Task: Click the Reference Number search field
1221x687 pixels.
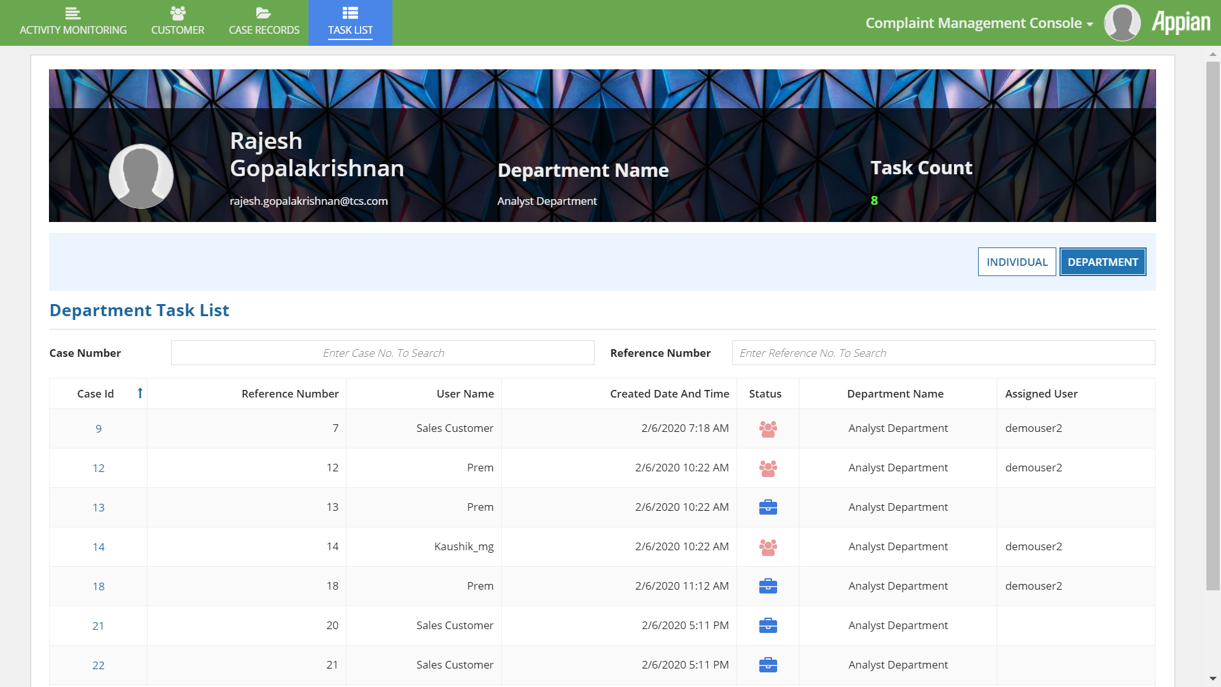Action: (x=942, y=353)
